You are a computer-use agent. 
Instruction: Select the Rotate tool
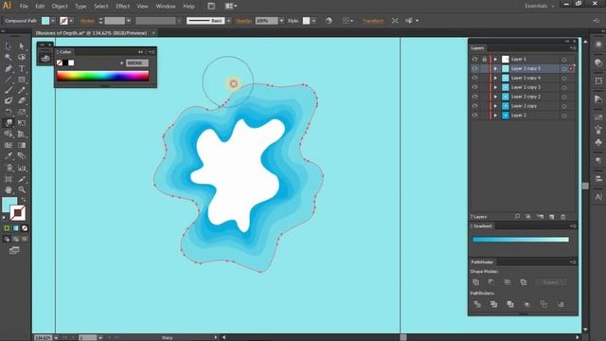9,112
